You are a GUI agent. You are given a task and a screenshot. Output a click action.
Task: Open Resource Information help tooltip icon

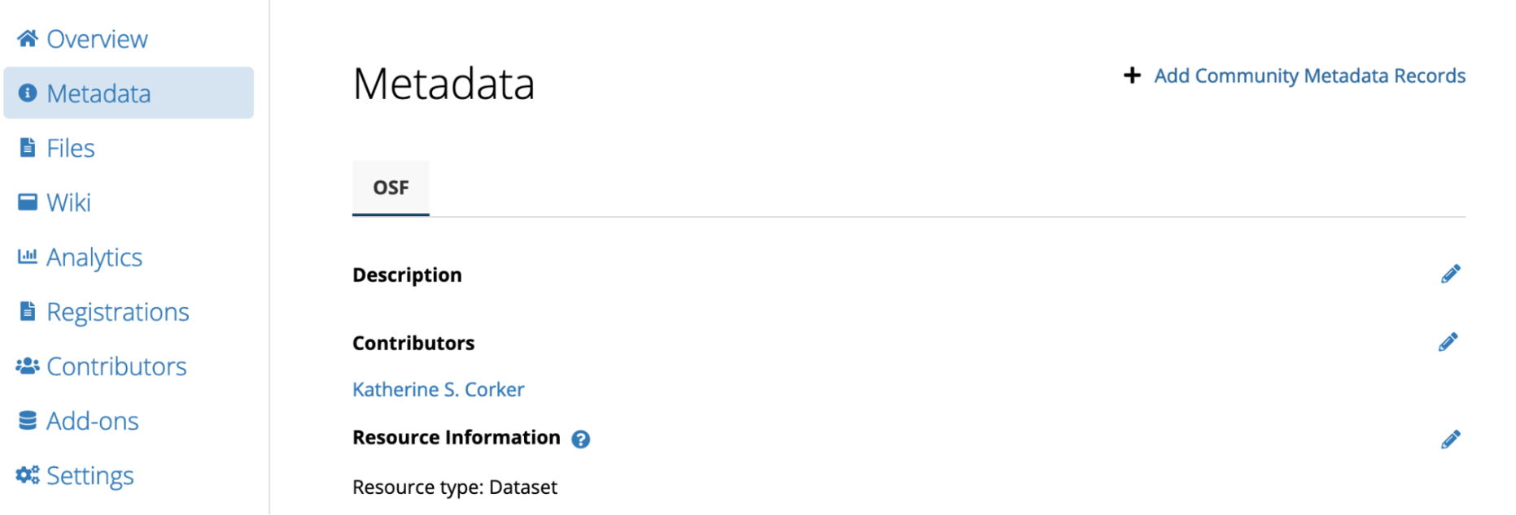click(580, 439)
